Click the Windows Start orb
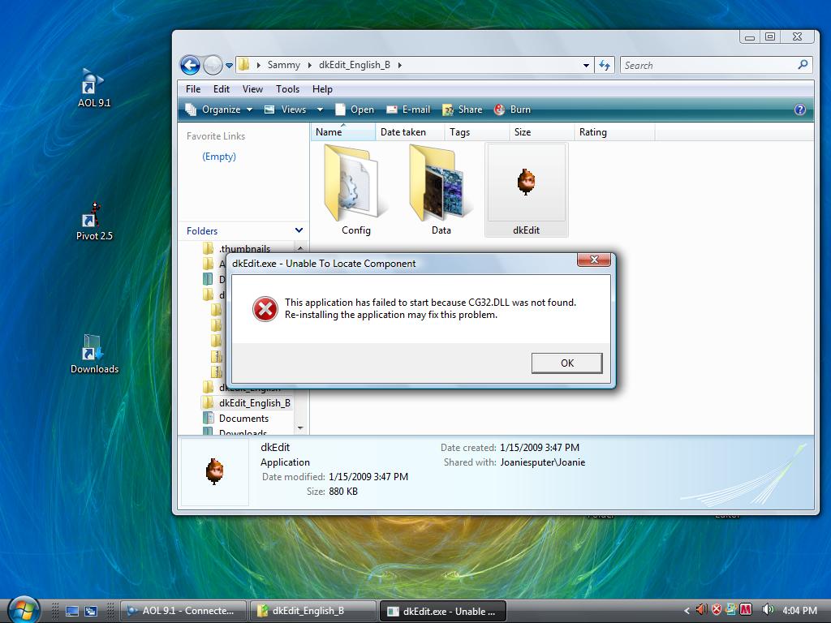 click(x=23, y=609)
